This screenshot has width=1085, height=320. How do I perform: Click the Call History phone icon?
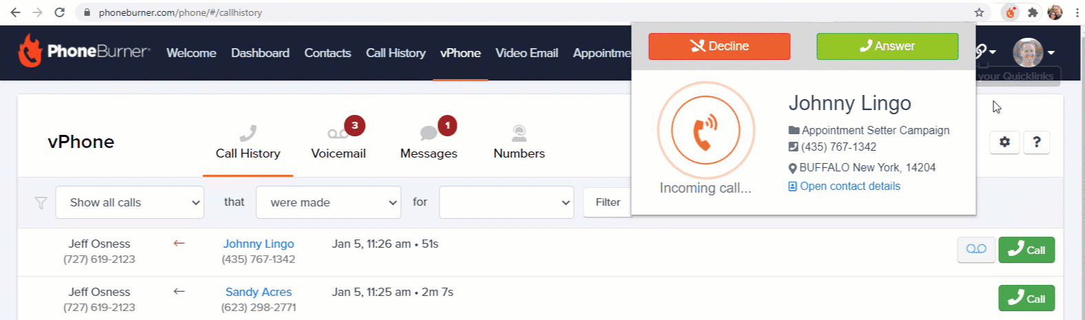(x=248, y=133)
